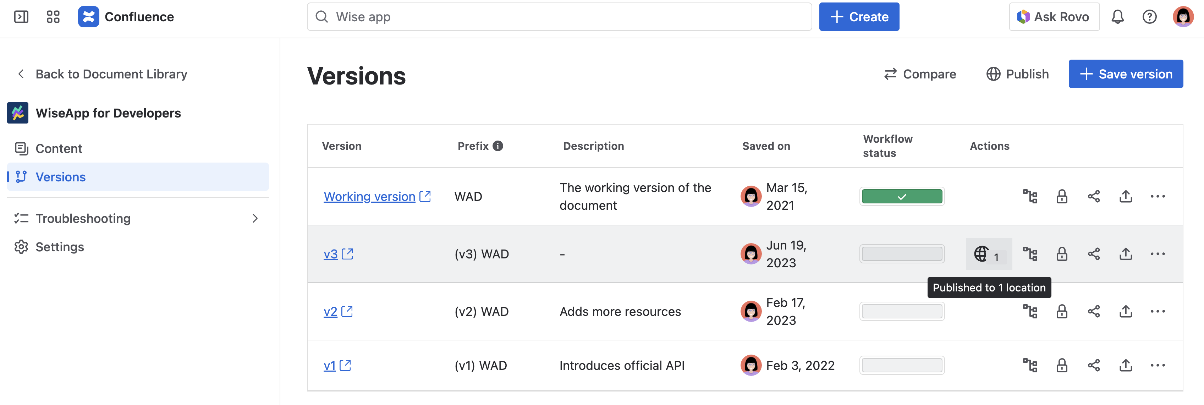
Task: Open the ellipsis menu for the v3 row
Action: click(x=1158, y=254)
